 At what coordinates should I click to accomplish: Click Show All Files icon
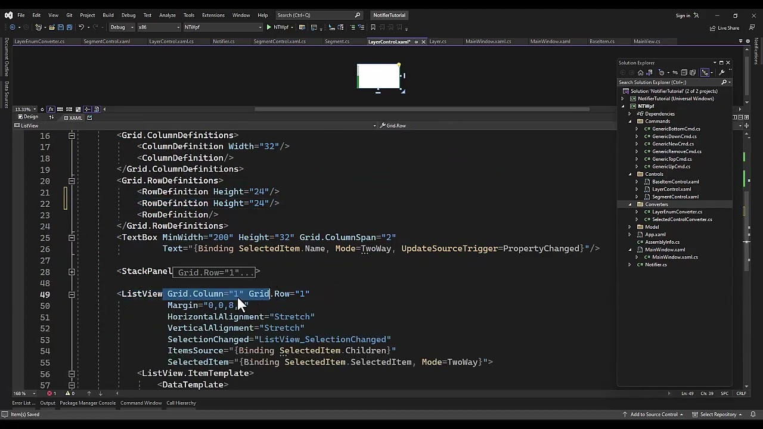point(693,73)
